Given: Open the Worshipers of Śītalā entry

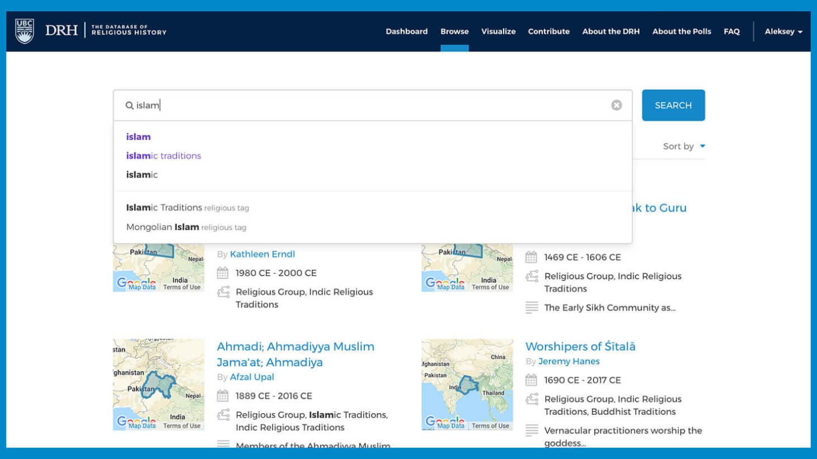Looking at the screenshot, I should 580,346.
